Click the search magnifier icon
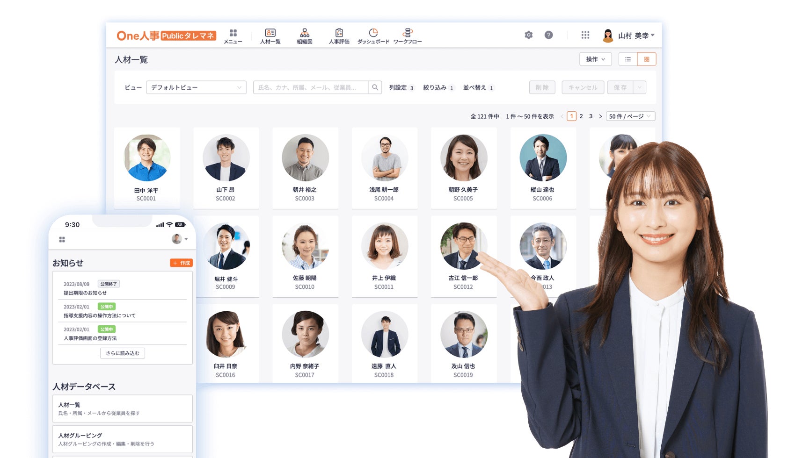788x458 pixels. click(x=375, y=87)
